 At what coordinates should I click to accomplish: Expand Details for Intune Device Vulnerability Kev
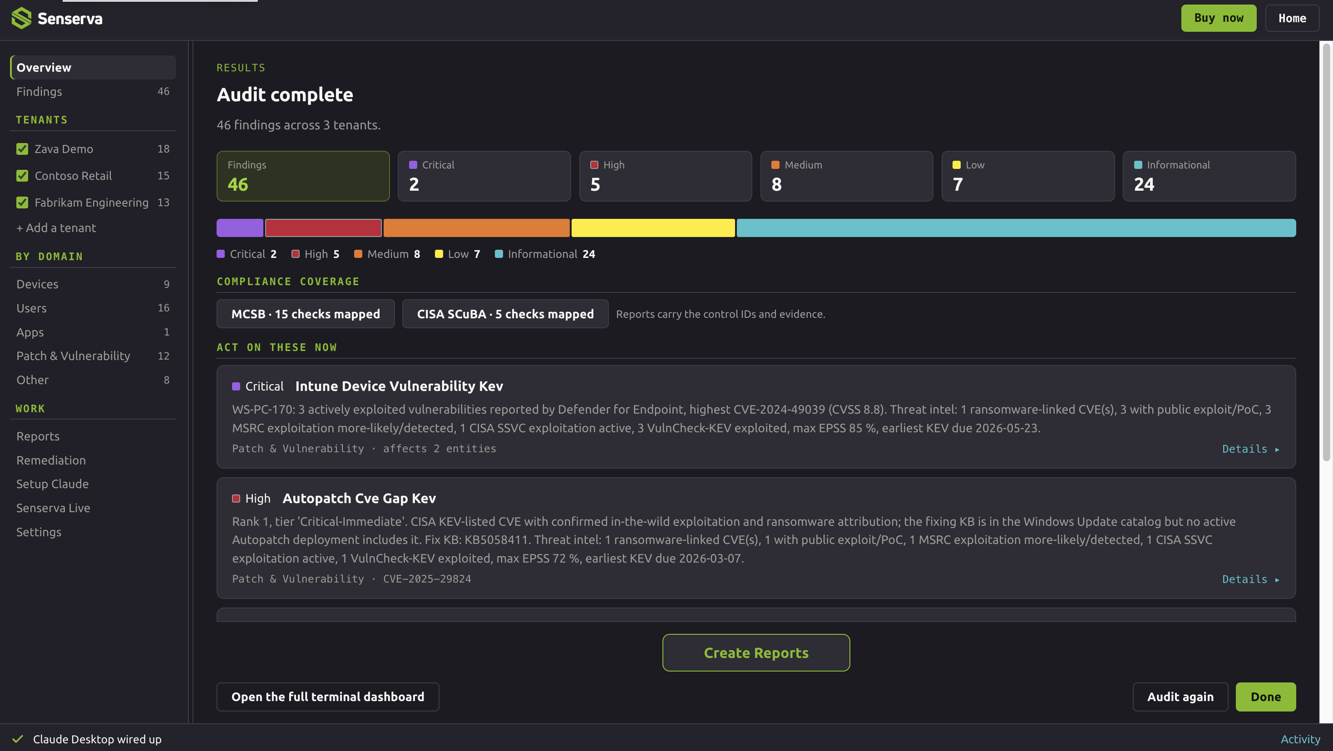tap(1251, 449)
